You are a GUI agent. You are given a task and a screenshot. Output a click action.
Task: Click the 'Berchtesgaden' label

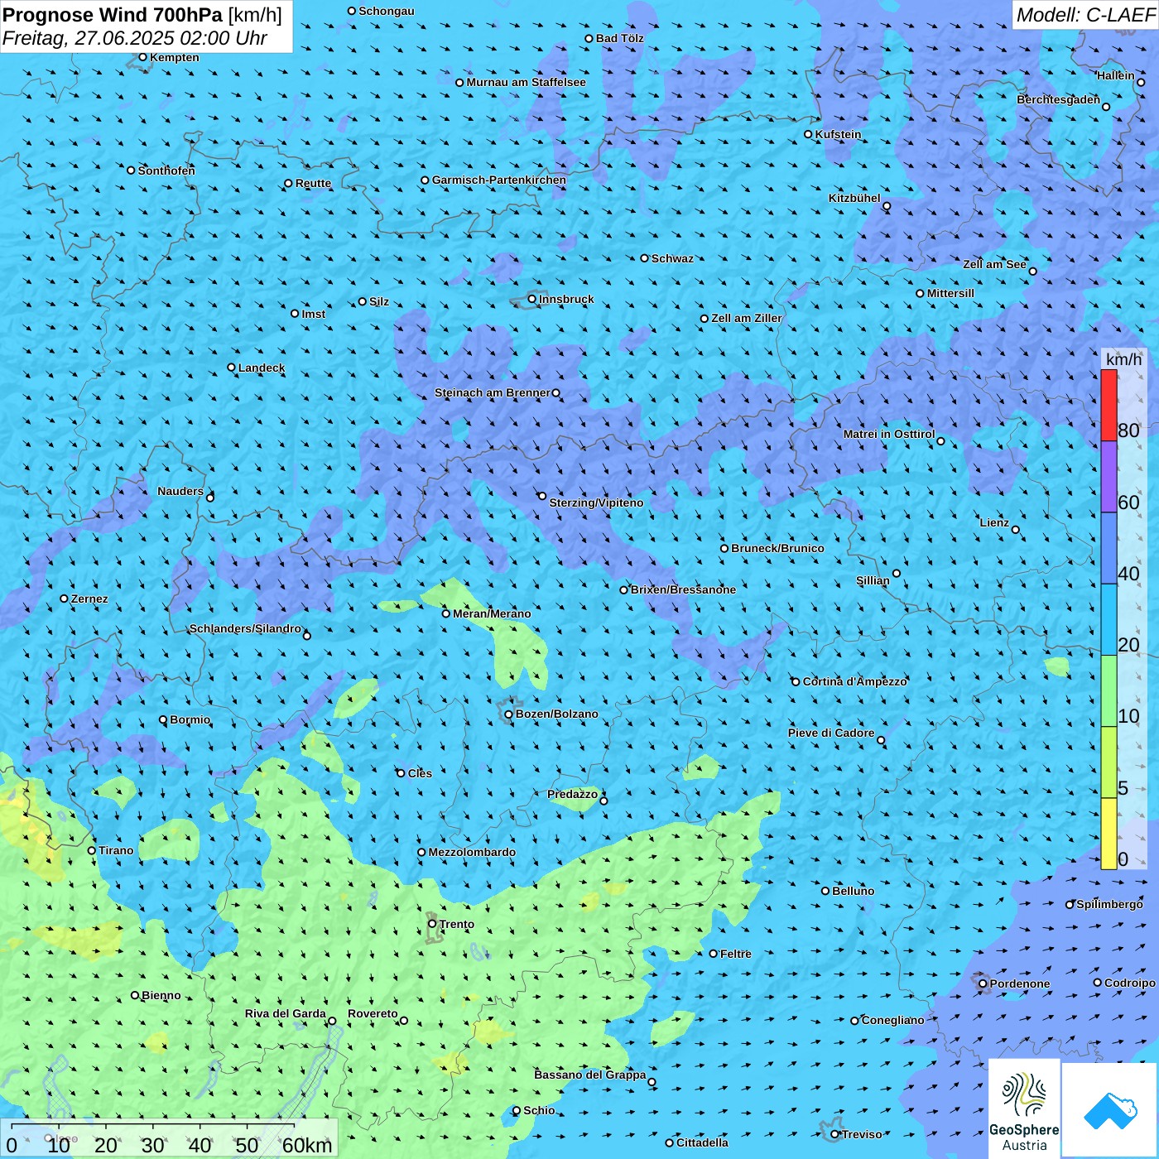tap(1059, 100)
